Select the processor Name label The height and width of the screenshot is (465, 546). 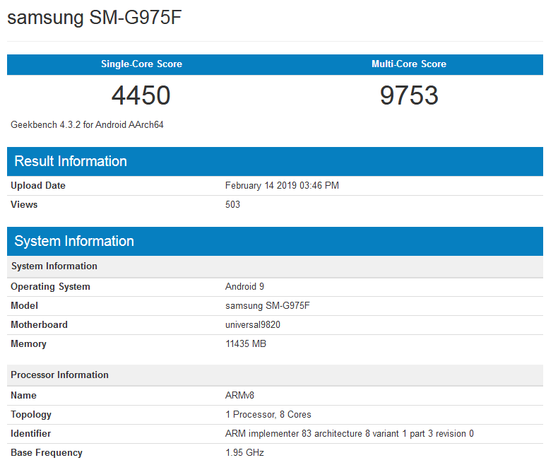24,395
